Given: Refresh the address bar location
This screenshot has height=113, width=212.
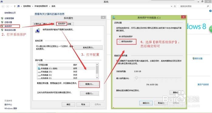Looking at the screenshot, I should (175, 6).
